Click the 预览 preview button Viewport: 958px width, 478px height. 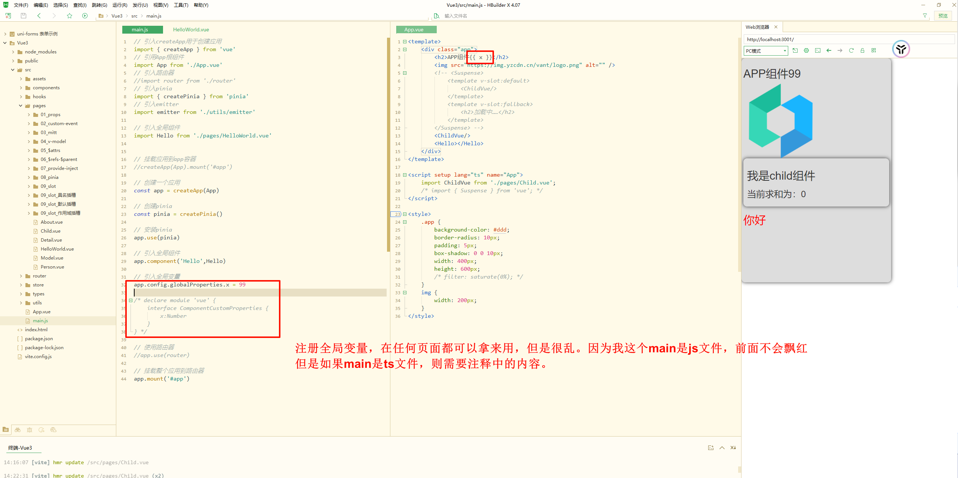coord(943,16)
